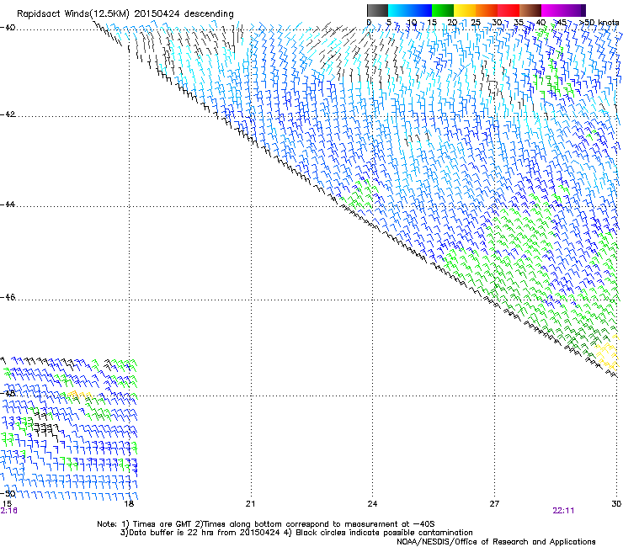Screen dimensions: 623x547
Task: Click the latitude label "-44"
Action: pyautogui.click(x=8, y=204)
